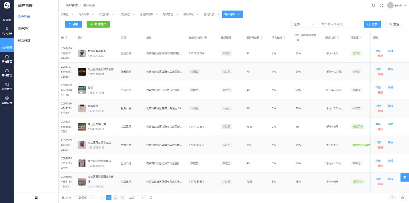Close the 仪表盘 tab
409x203 pixels.
tap(72, 14)
